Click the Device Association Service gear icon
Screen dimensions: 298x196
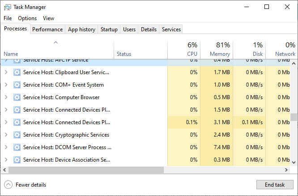point(17,160)
